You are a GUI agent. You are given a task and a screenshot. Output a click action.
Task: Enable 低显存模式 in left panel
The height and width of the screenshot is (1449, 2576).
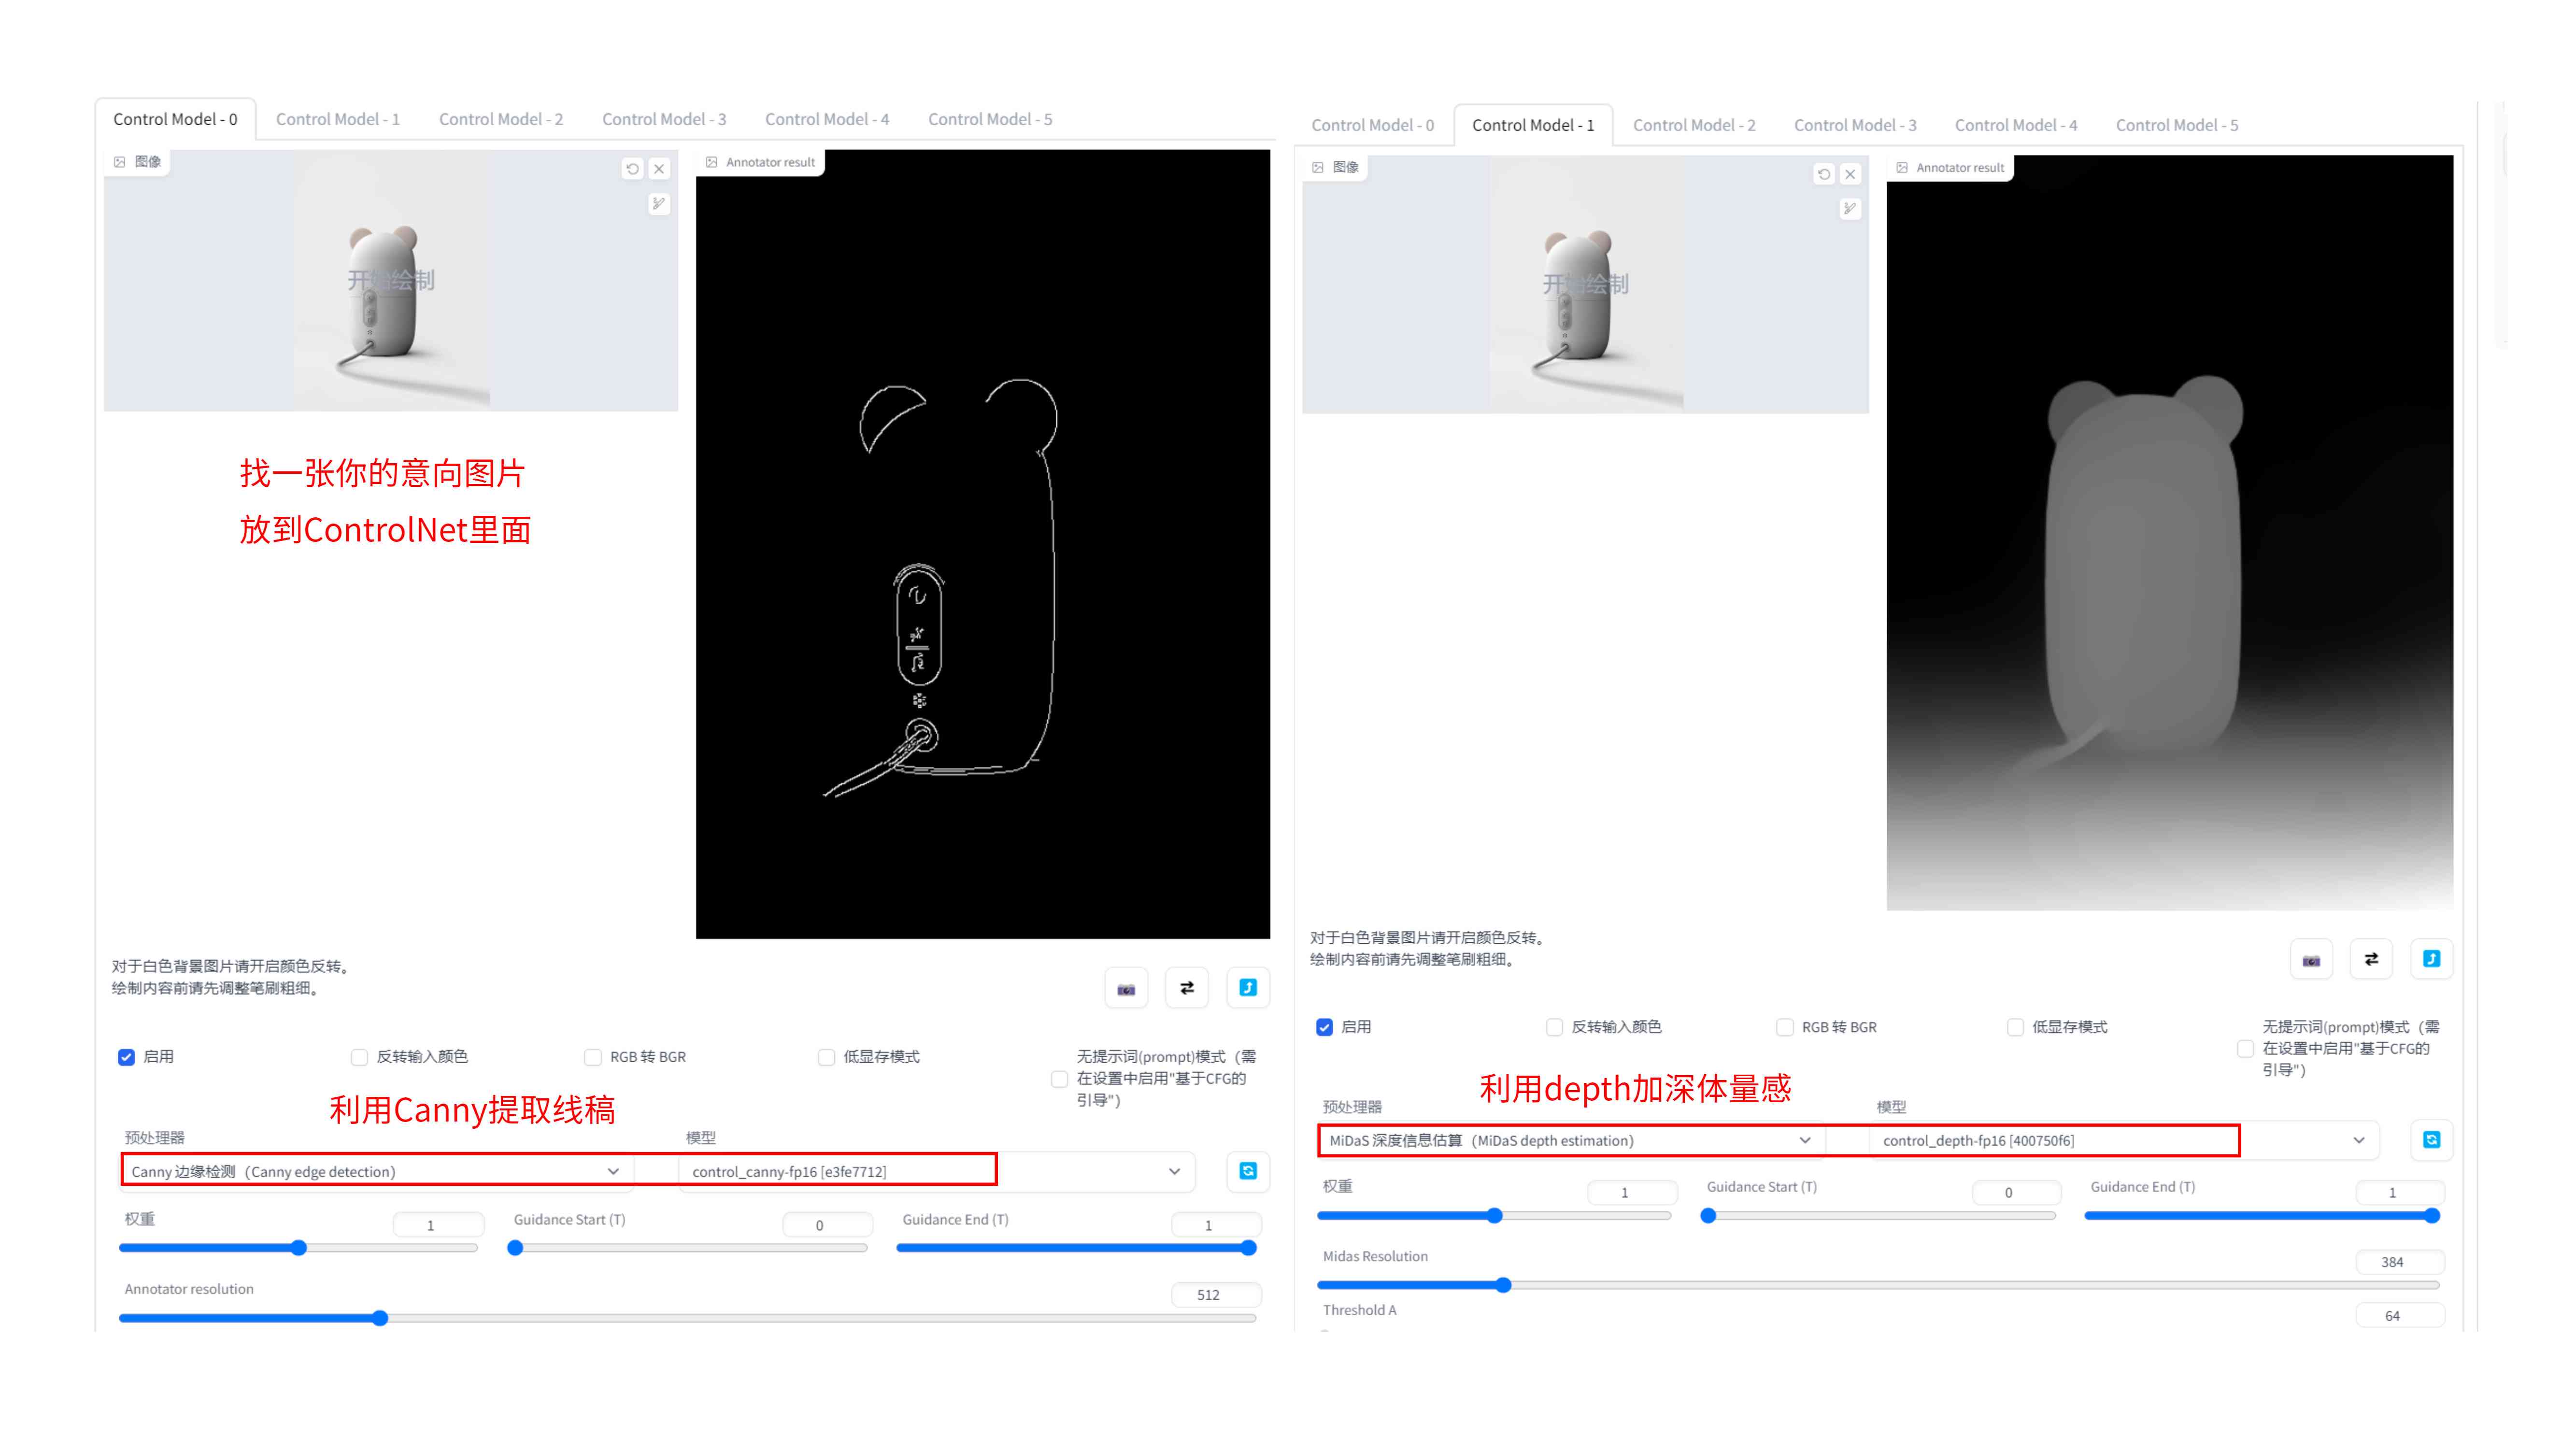tap(826, 1057)
